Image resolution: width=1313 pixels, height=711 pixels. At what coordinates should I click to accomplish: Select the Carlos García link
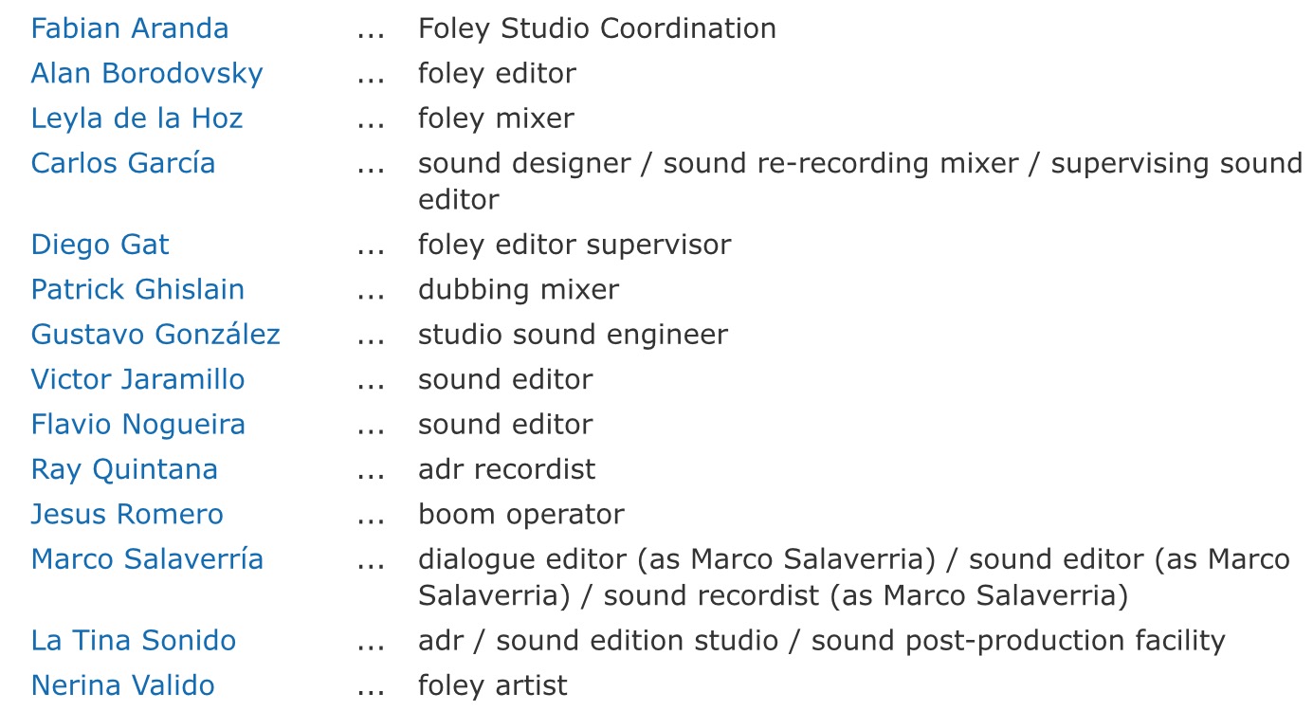tap(123, 163)
